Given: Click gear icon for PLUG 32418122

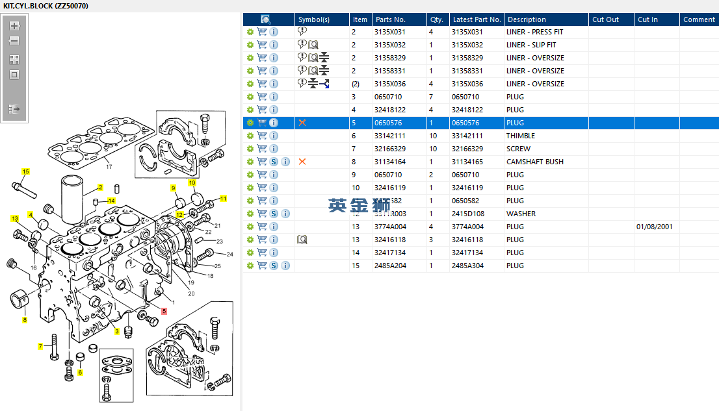Looking at the screenshot, I should pyautogui.click(x=250, y=110).
